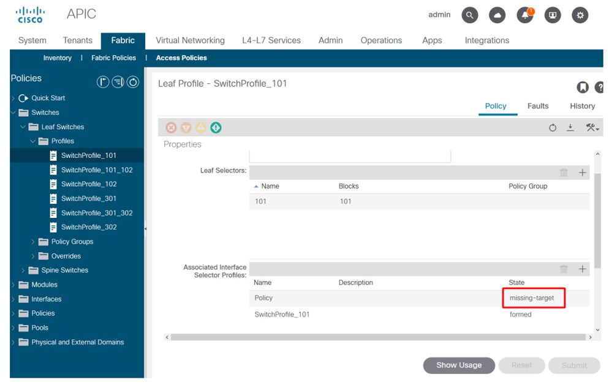Click second Policies pane toolbar icon
The width and height of the screenshot is (612, 385).
(118, 82)
